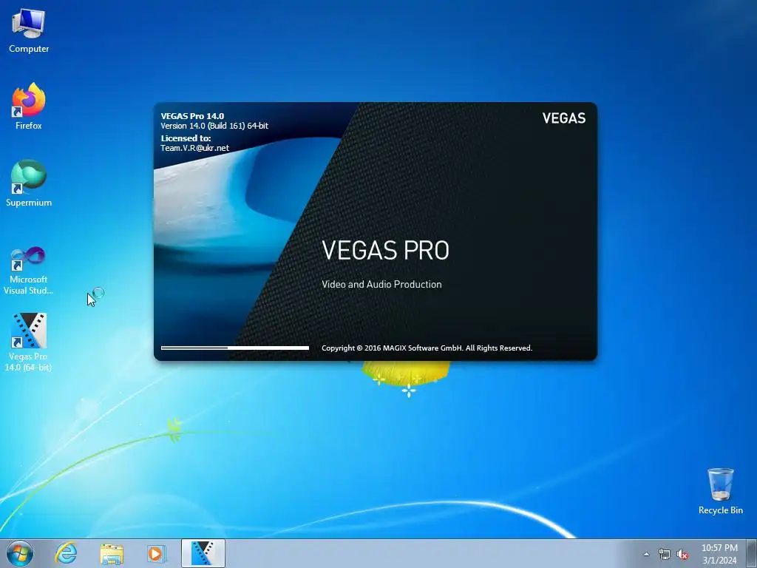This screenshot has width=757, height=568.
Task: Click the Version 14.0 Build 161 text
Action: click(214, 126)
